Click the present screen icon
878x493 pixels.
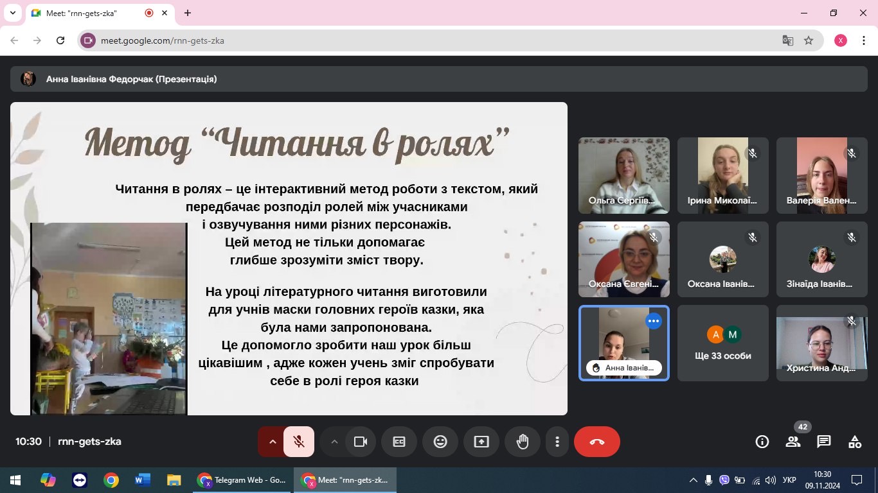(x=481, y=442)
